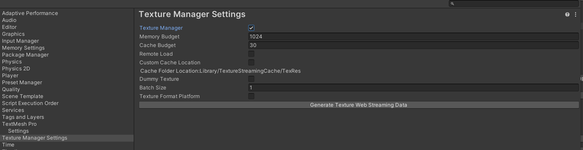Select Tags and Layers category

23,117
